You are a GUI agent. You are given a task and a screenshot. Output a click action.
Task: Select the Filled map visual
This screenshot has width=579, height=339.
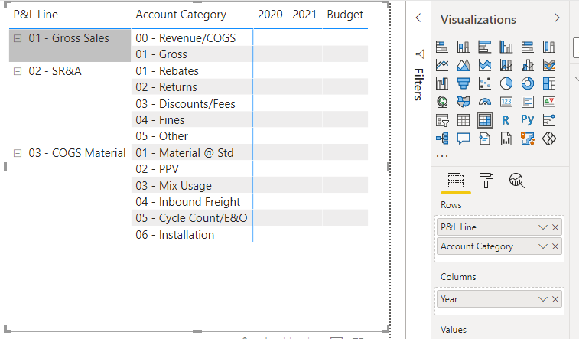coord(464,102)
